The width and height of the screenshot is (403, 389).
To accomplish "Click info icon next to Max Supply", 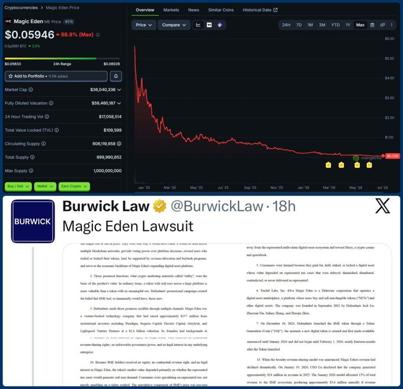I will 31,171.
